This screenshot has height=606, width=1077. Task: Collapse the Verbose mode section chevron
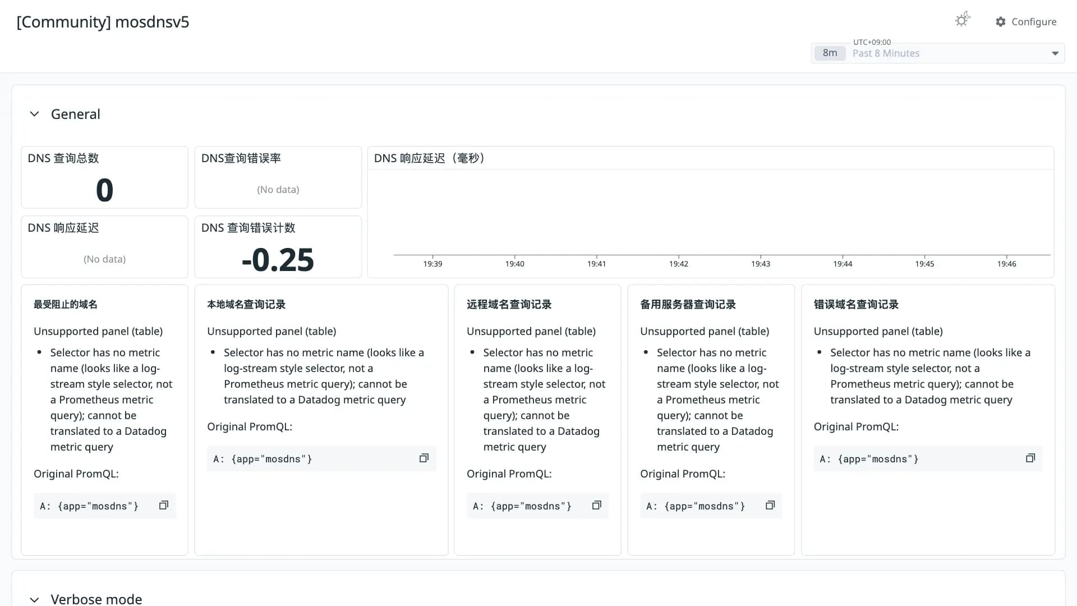tap(34, 599)
